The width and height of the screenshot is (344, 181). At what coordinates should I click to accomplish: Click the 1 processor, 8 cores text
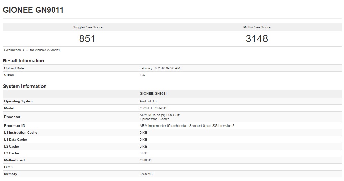pos(155,119)
